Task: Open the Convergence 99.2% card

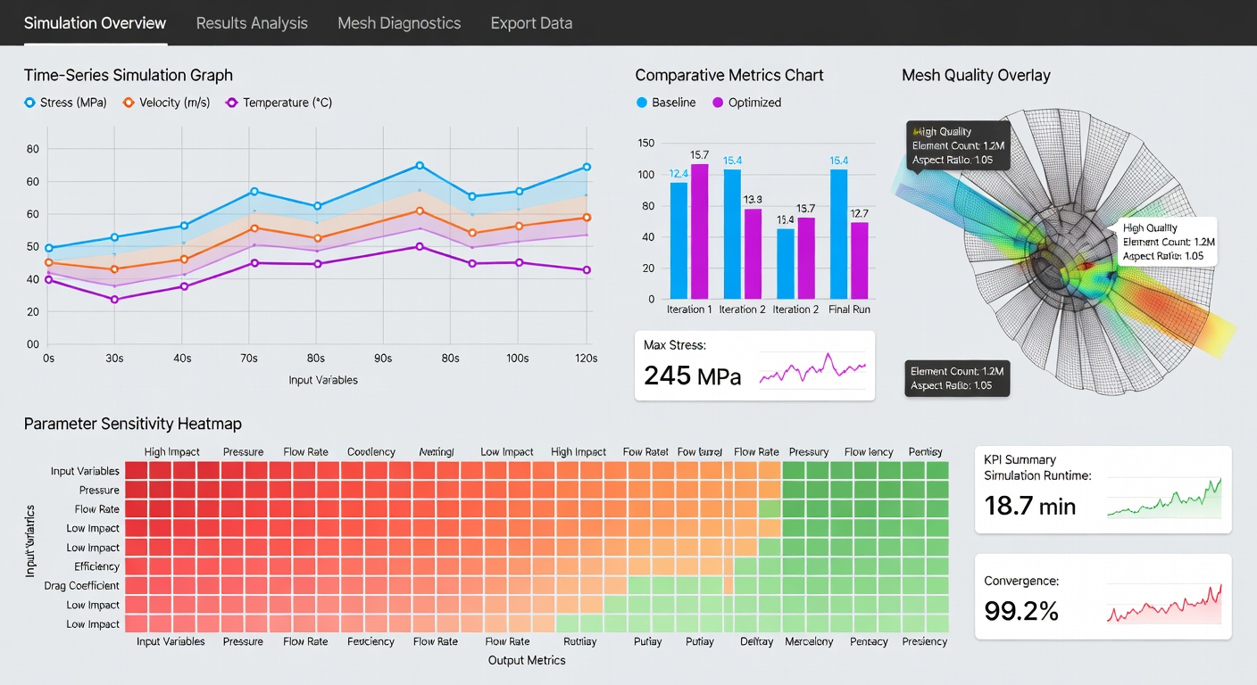Action: pos(1103,597)
